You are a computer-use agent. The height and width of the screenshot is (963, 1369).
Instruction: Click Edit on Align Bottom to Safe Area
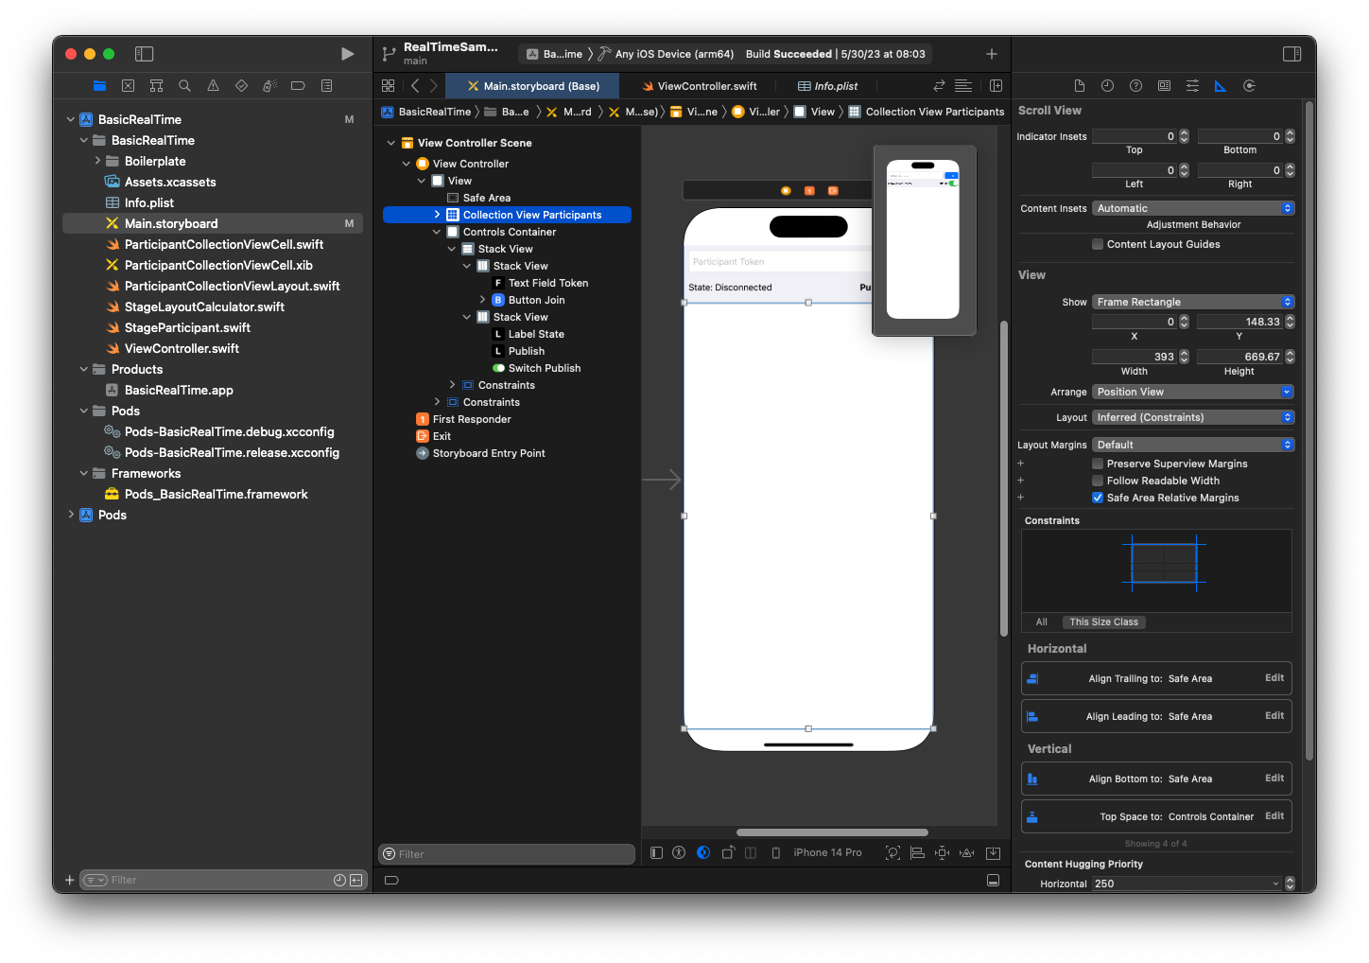click(x=1274, y=779)
